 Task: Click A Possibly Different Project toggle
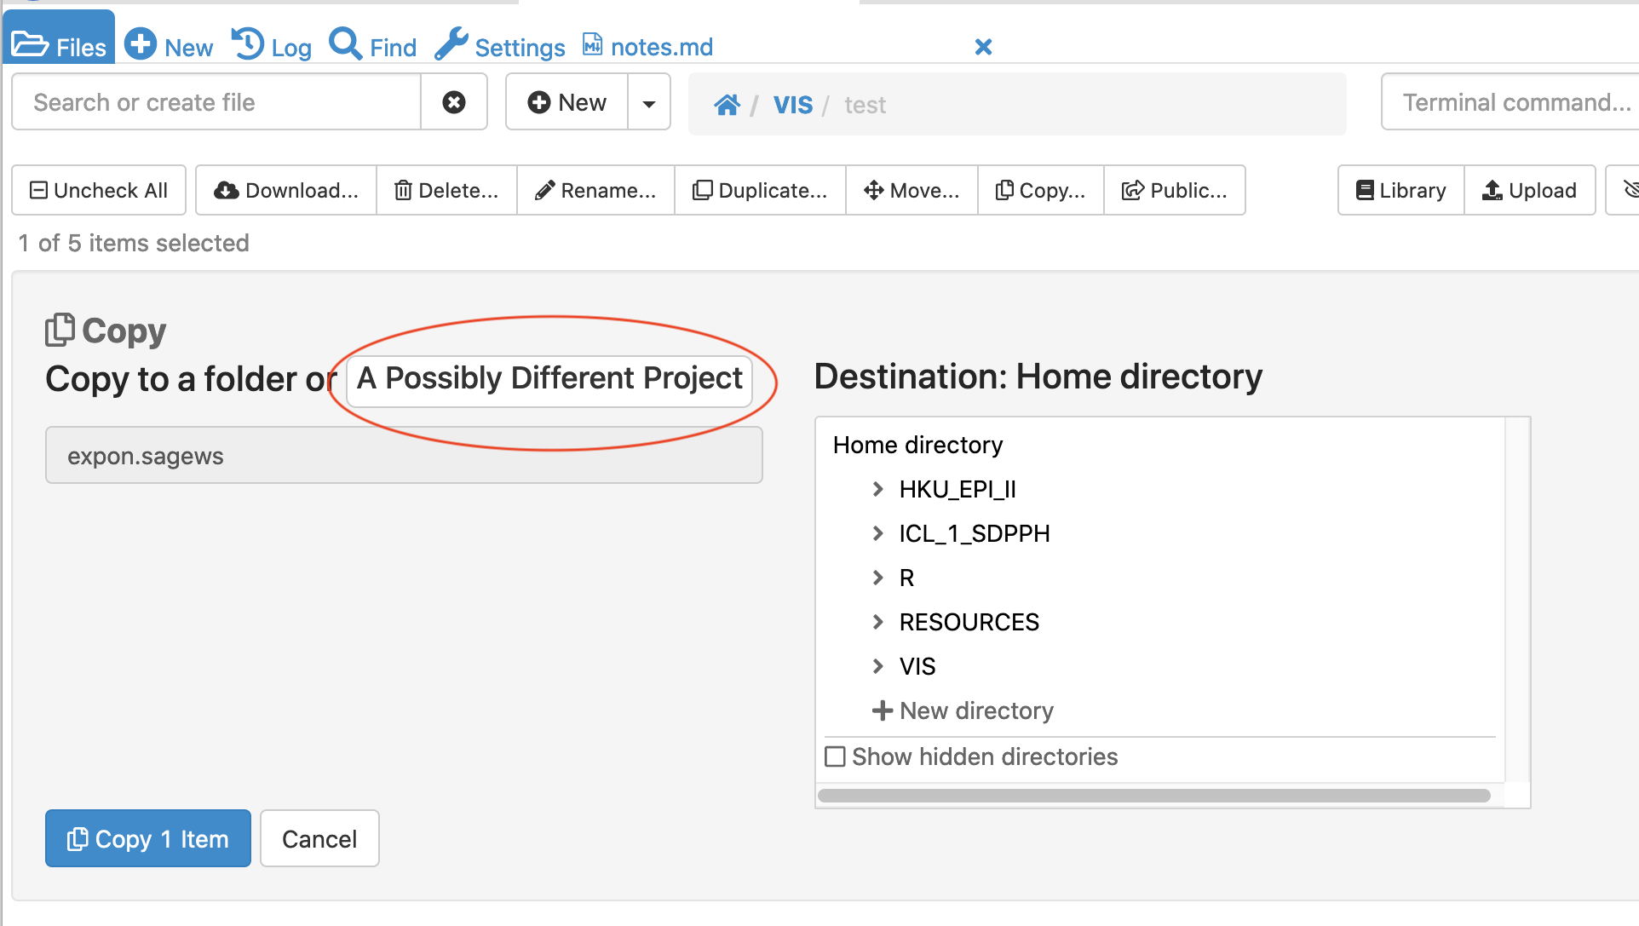pyautogui.click(x=549, y=378)
